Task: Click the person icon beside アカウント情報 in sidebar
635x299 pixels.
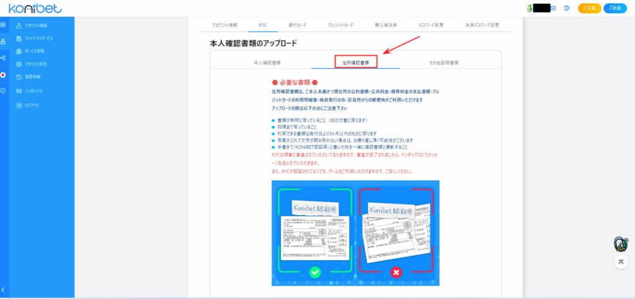Action: point(19,25)
